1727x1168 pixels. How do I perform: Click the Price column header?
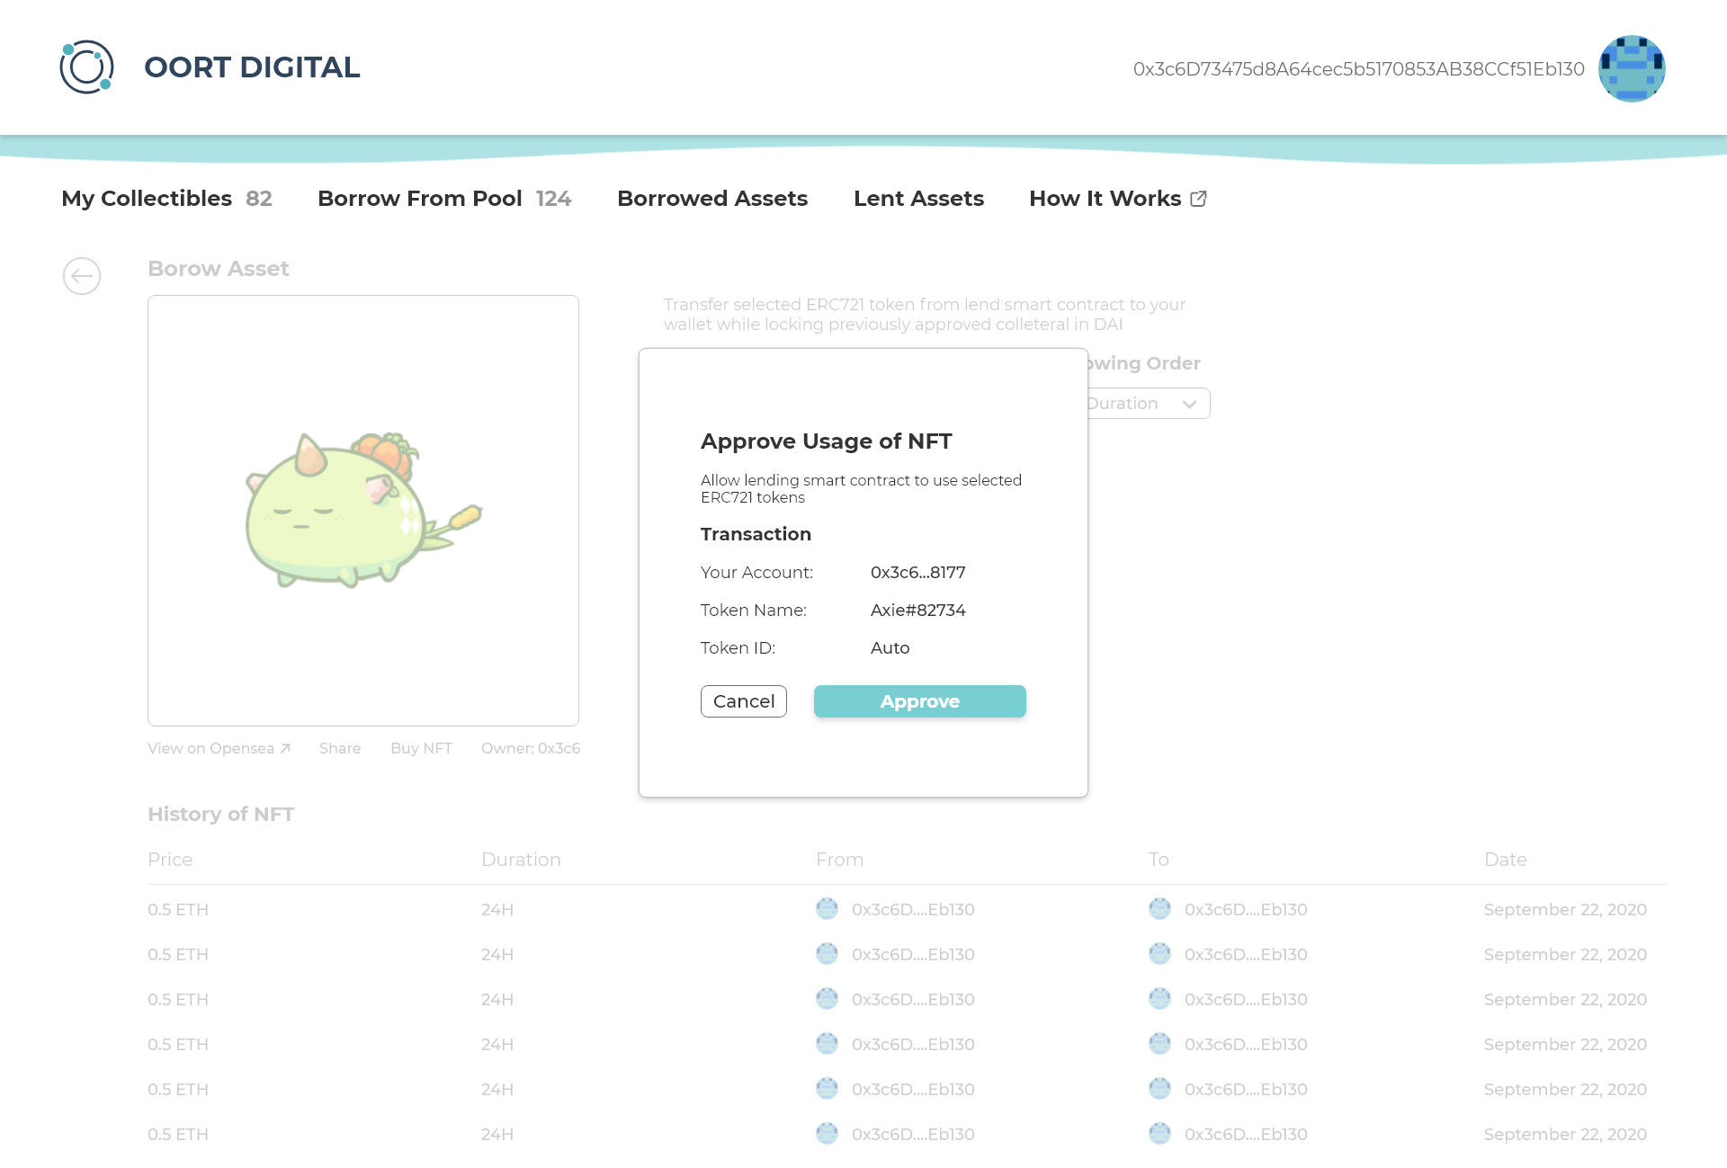170,860
